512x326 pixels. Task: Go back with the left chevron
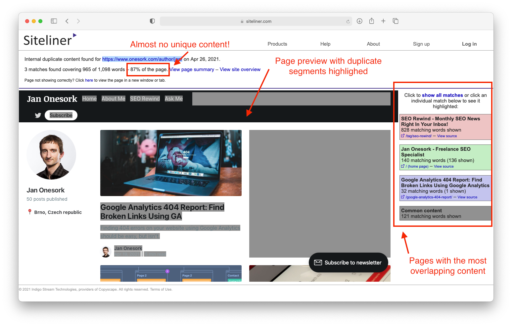coord(67,21)
